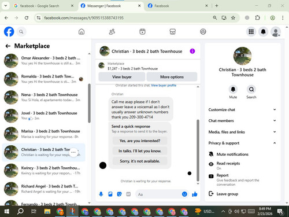The height and width of the screenshot is (217, 289).
Task: Click the More options button
Action: (x=172, y=77)
